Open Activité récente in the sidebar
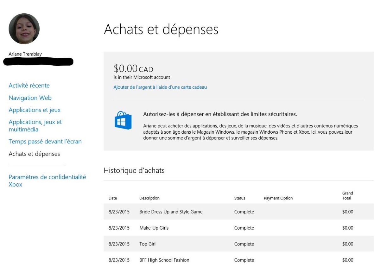Viewport: 380px width, 266px height. [x=29, y=85]
